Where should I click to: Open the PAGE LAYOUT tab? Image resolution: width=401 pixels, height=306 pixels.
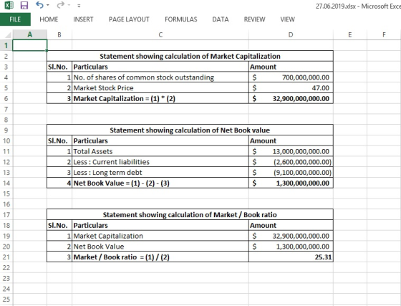[x=129, y=19]
